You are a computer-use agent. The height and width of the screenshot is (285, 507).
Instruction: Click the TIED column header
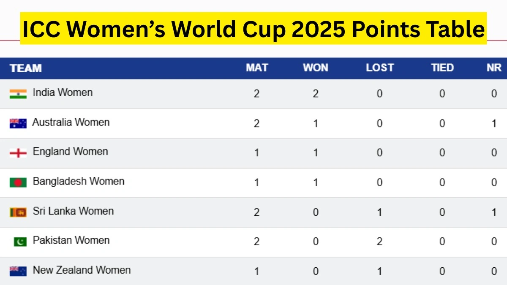442,68
